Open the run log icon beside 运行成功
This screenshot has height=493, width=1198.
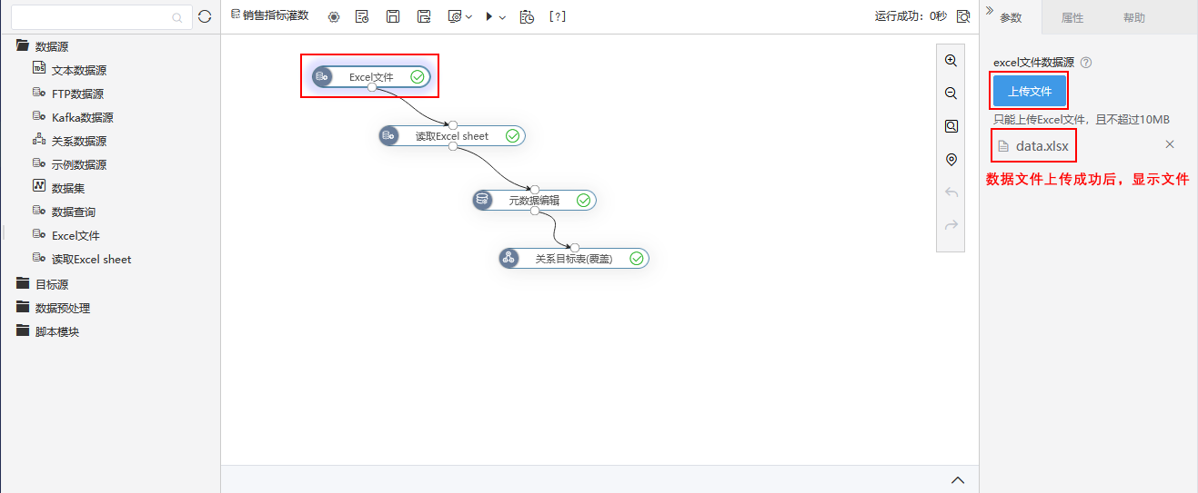coord(963,16)
